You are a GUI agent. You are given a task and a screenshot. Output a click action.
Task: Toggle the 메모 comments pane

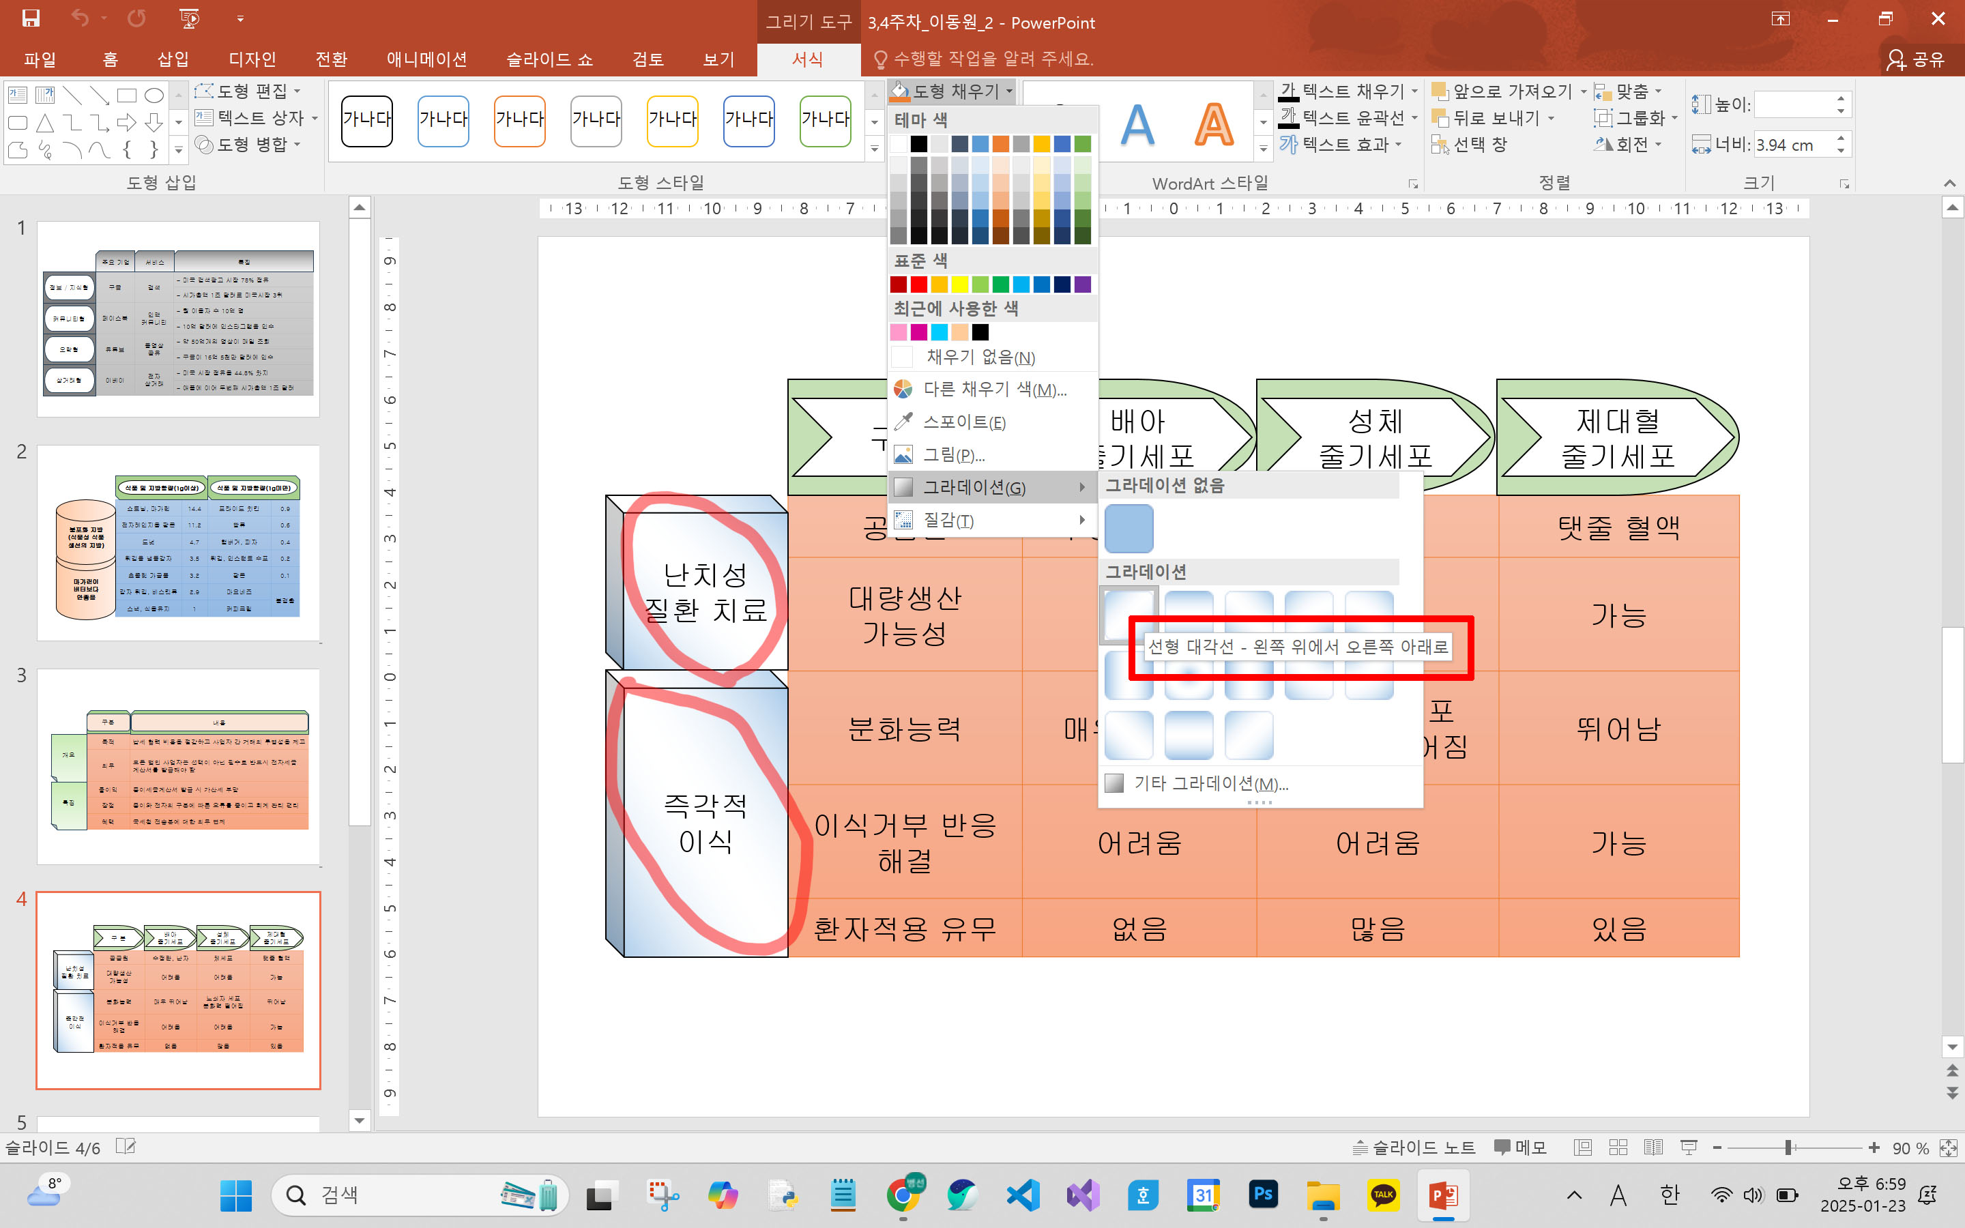click(1519, 1147)
